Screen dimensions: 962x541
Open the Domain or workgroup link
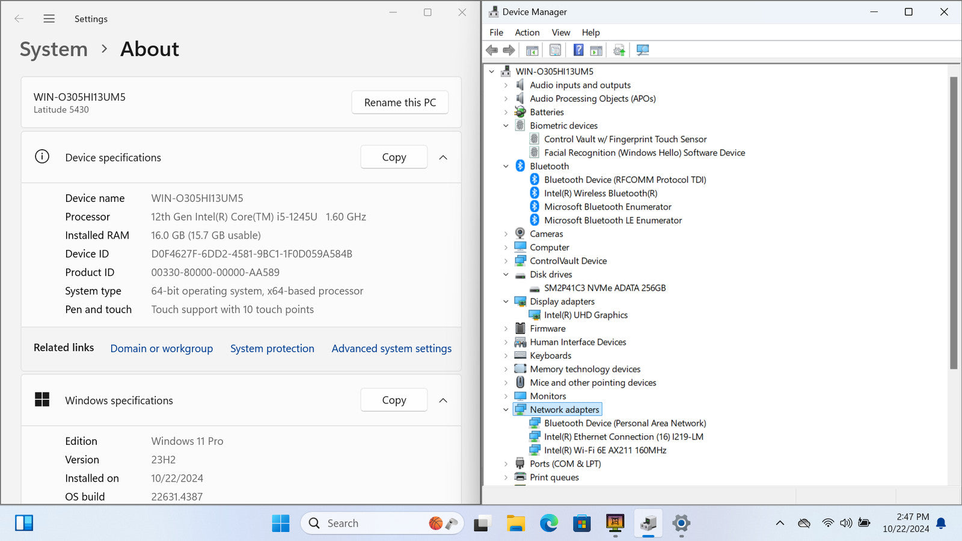pos(162,349)
